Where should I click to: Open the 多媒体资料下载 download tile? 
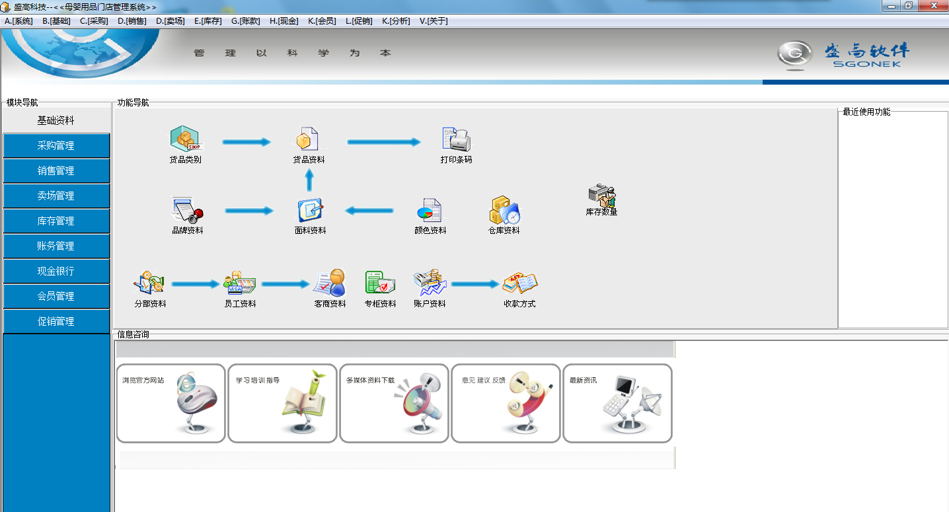pos(394,403)
